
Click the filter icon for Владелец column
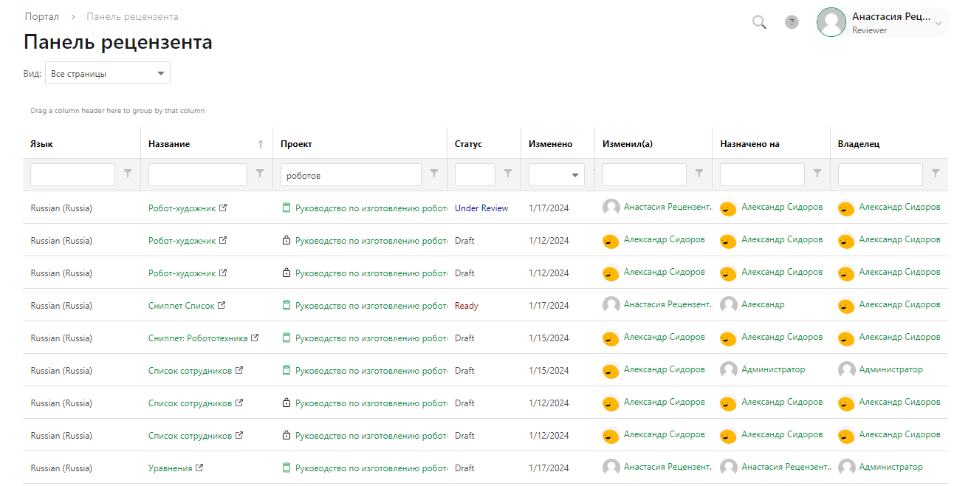936,174
